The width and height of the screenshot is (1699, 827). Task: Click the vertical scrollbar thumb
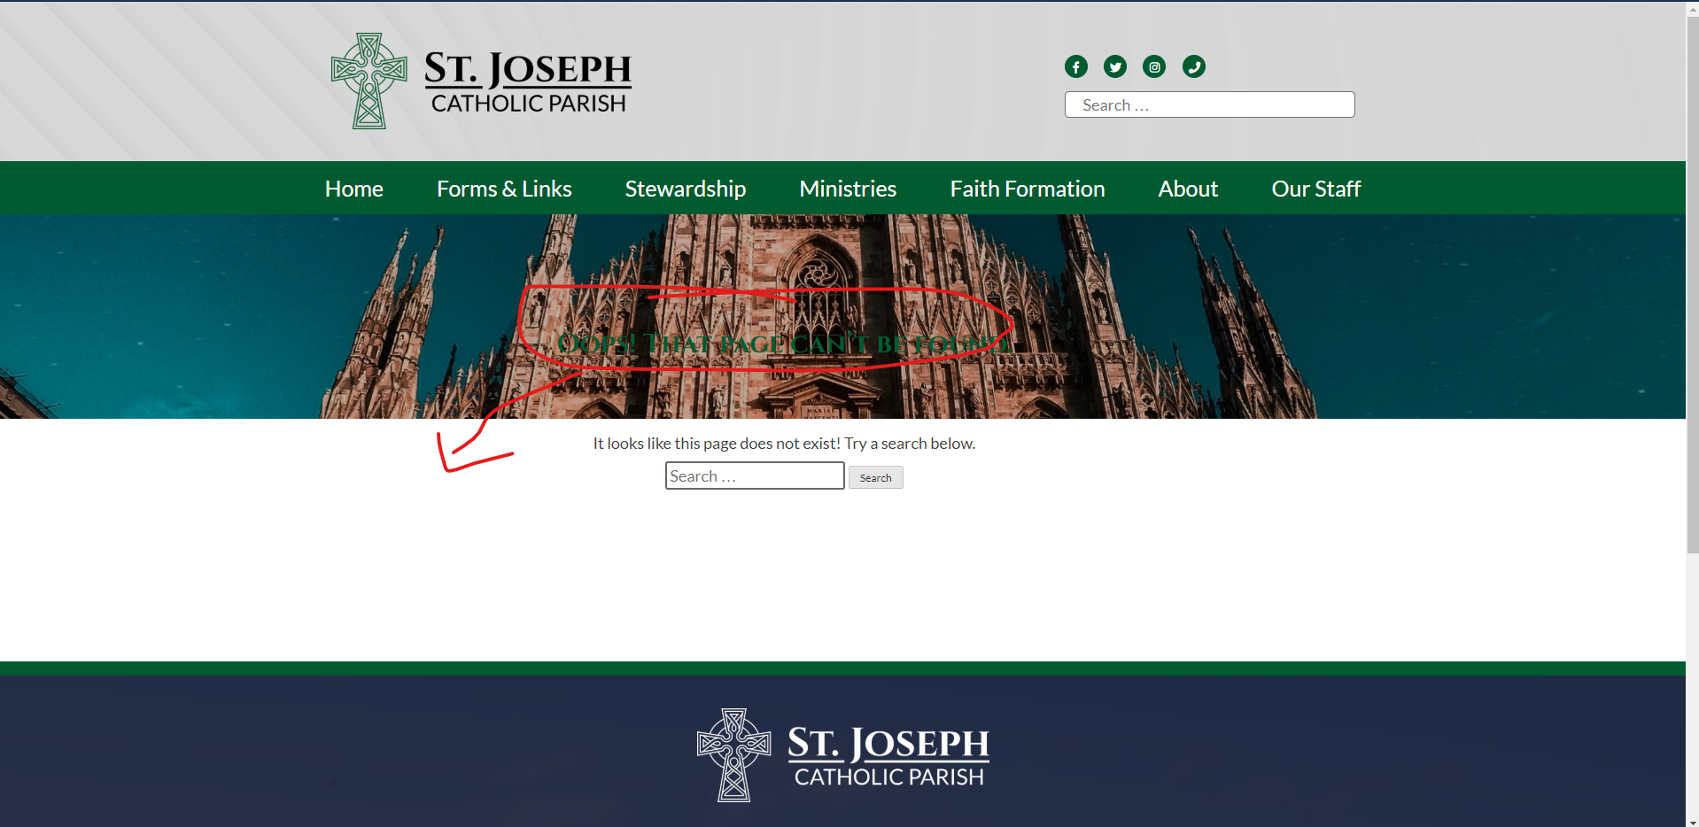tap(1692, 283)
